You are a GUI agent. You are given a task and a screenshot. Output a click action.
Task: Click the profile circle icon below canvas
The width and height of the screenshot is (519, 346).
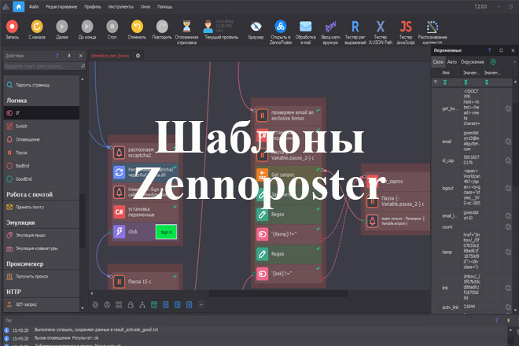pos(107,305)
